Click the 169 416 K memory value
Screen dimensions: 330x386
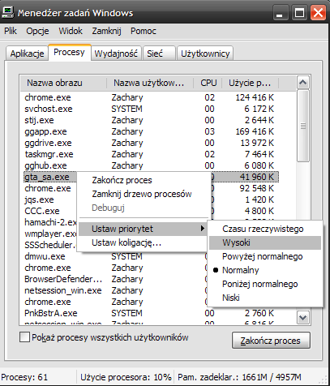pyautogui.click(x=255, y=131)
